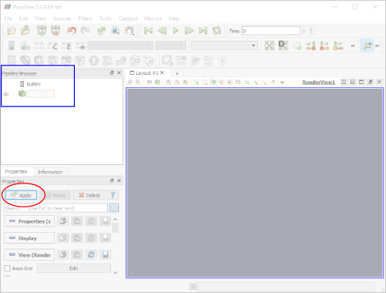This screenshot has height=293, width=386.
Task: Click the Clip filter icon
Action: click(x=39, y=60)
